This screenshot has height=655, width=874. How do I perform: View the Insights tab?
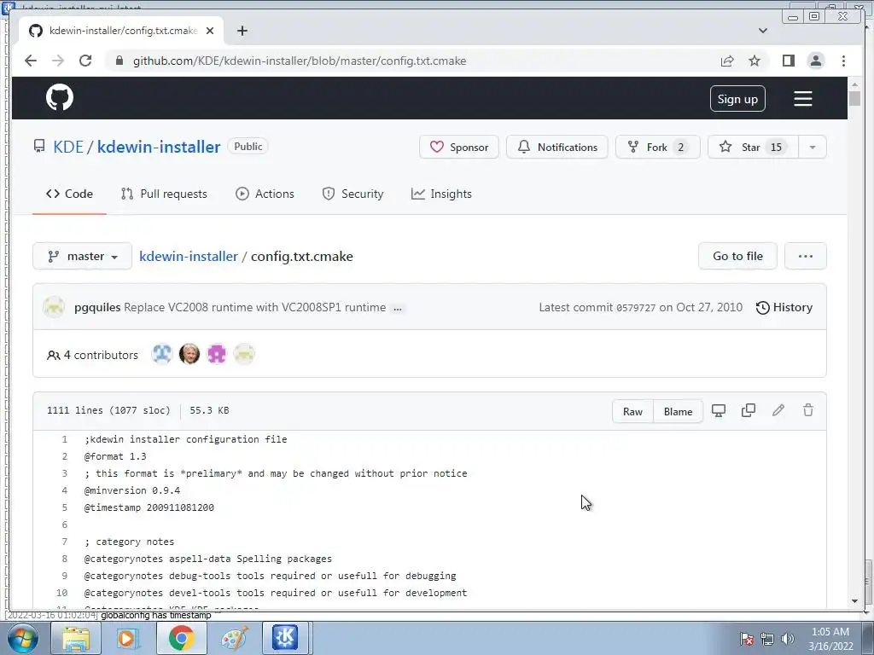coord(441,194)
